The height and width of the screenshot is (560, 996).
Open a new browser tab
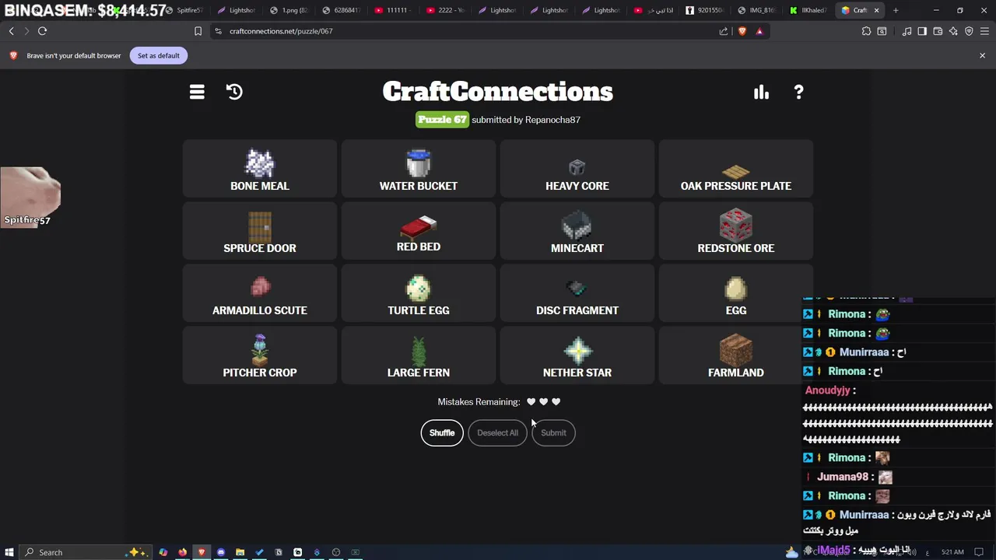point(896,10)
